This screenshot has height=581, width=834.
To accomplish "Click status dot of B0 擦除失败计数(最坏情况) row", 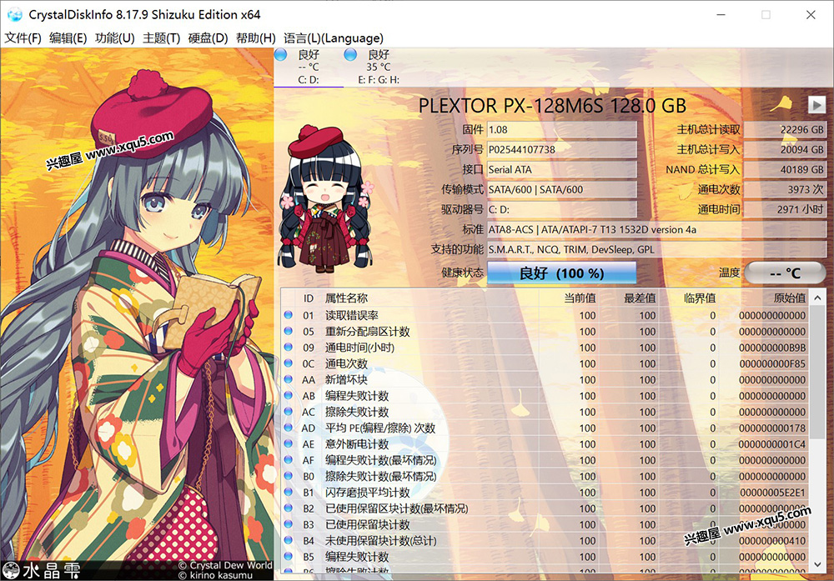I will click(x=289, y=475).
